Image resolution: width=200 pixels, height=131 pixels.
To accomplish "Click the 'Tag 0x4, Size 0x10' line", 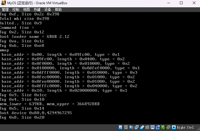I will (x=22, y=100).
